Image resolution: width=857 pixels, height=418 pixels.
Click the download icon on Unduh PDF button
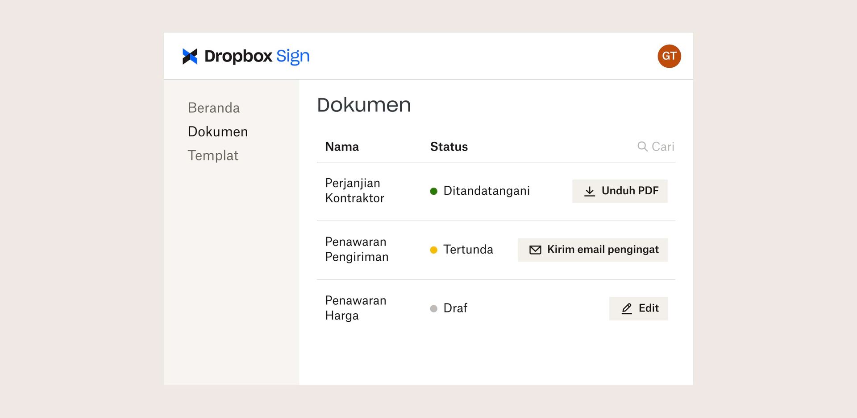pyautogui.click(x=590, y=191)
